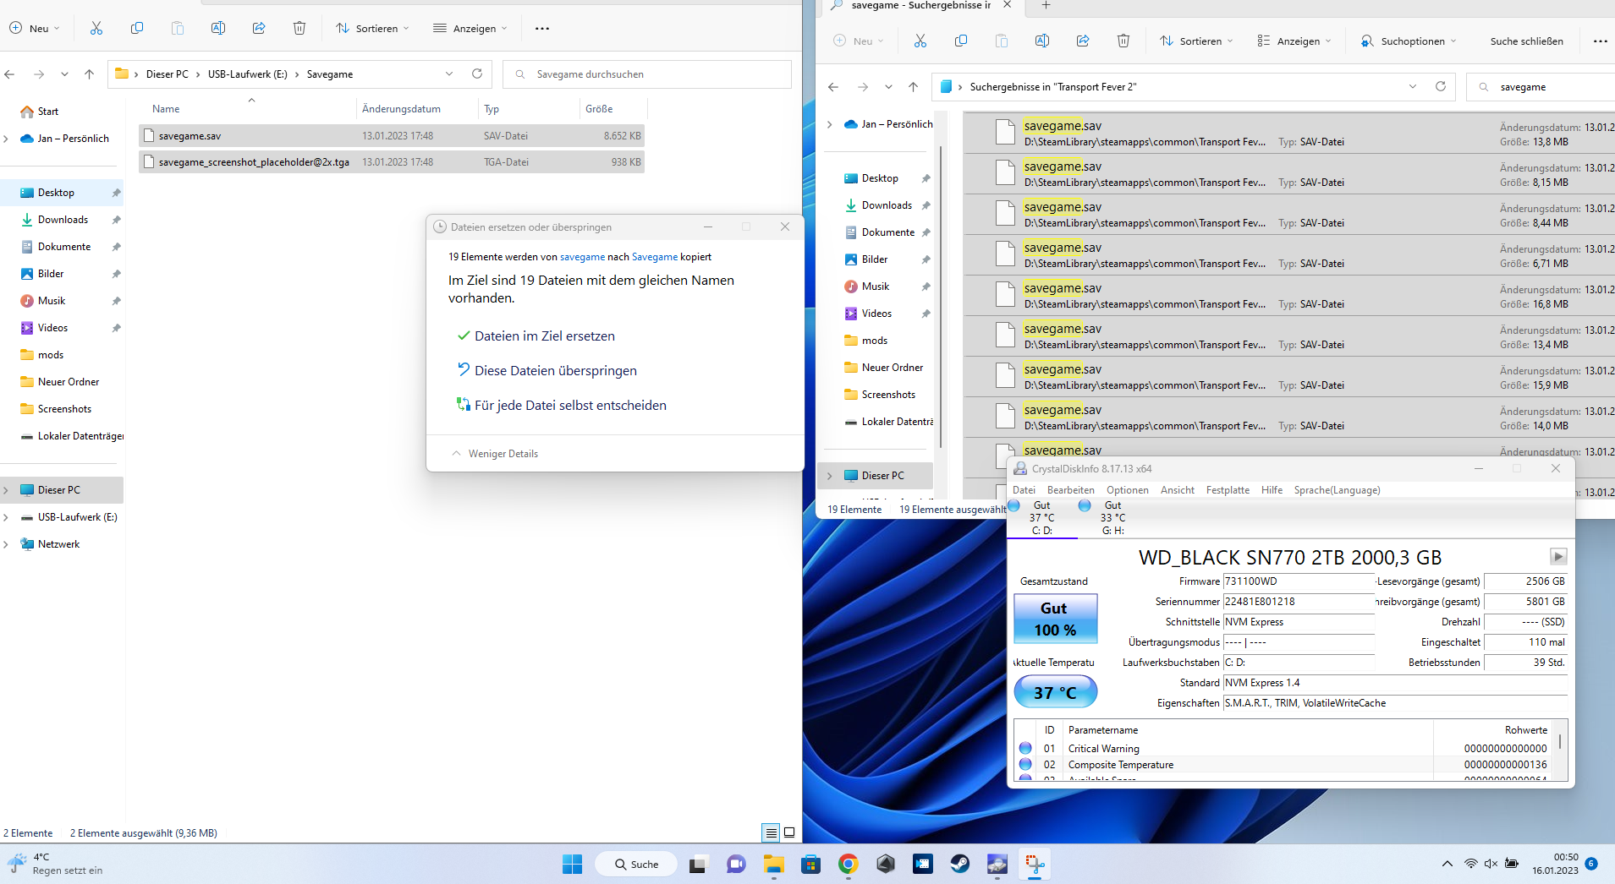
Task: Open Sprache(Language) menu in CrystalDiskInfo
Action: tap(1337, 490)
